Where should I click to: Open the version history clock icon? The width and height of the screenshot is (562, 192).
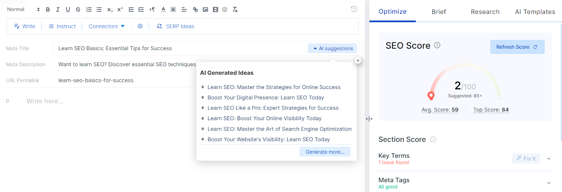tap(354, 9)
